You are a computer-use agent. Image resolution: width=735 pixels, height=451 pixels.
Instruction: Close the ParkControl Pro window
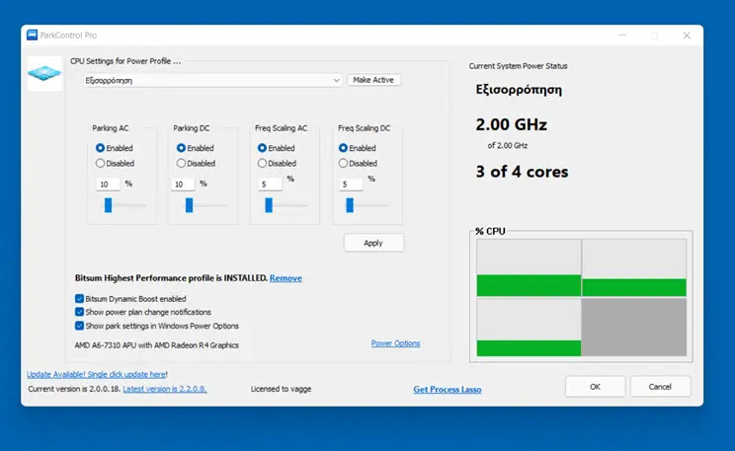point(687,36)
